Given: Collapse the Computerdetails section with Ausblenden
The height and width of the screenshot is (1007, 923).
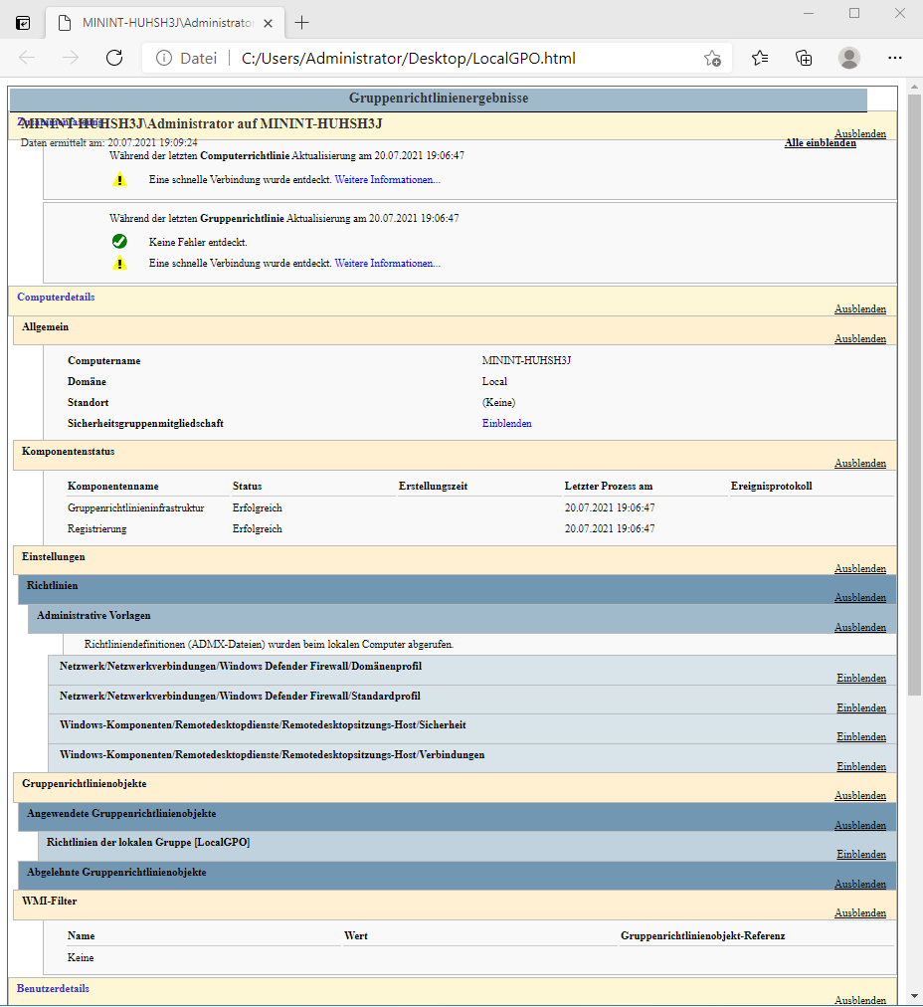Looking at the screenshot, I should [860, 308].
